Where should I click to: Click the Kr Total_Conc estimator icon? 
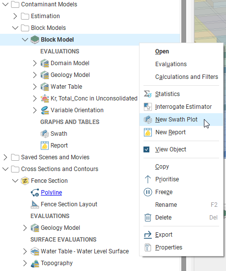pos(45,99)
